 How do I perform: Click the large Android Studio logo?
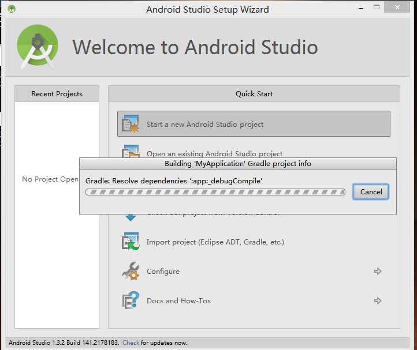tap(37, 47)
